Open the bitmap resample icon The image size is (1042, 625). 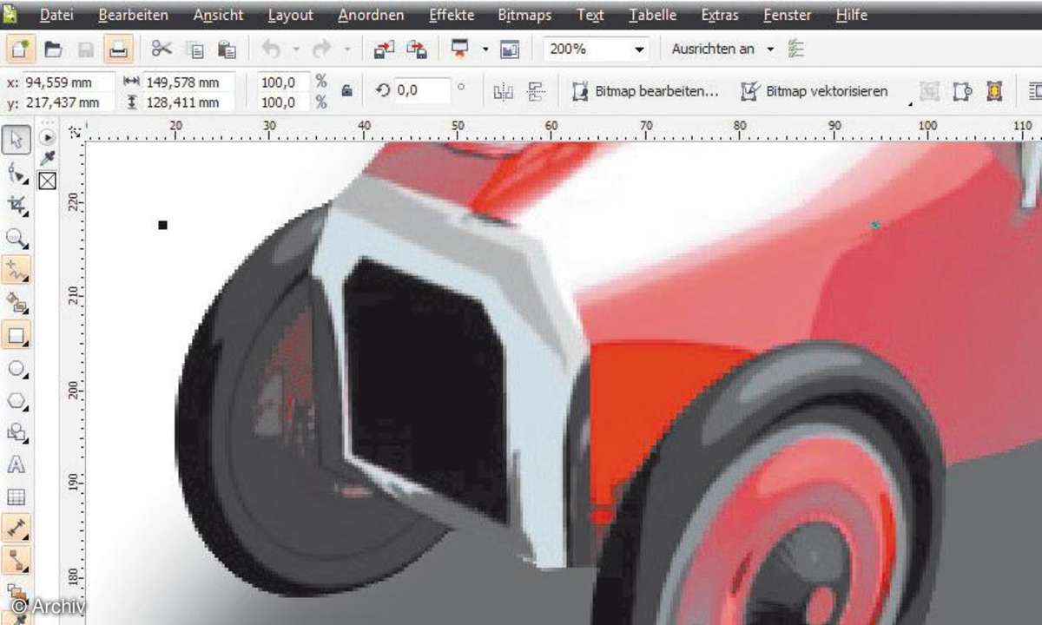point(962,91)
